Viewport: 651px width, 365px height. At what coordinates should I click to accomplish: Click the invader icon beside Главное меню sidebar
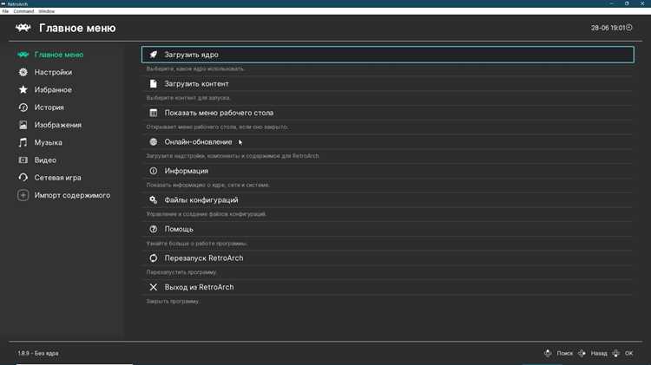pyautogui.click(x=23, y=55)
